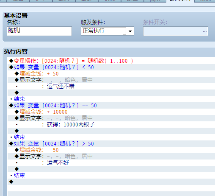Select the 增减金钱: + 10000 command
Image resolution: width=215 pixels, height=196 pixels.
pos(111,112)
